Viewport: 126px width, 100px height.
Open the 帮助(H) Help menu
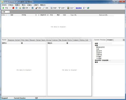43,5
